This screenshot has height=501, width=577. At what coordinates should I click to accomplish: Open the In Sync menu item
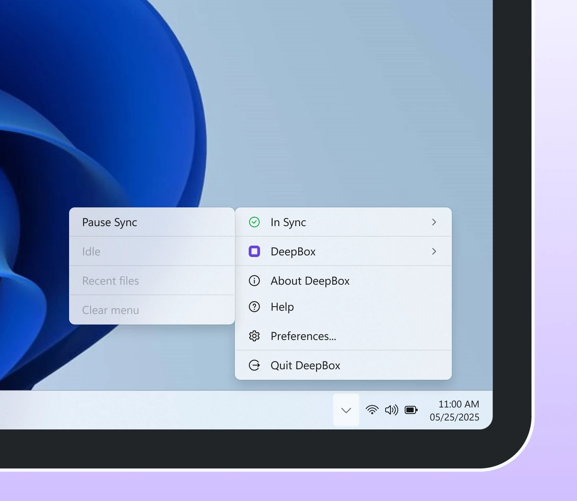[x=343, y=222]
